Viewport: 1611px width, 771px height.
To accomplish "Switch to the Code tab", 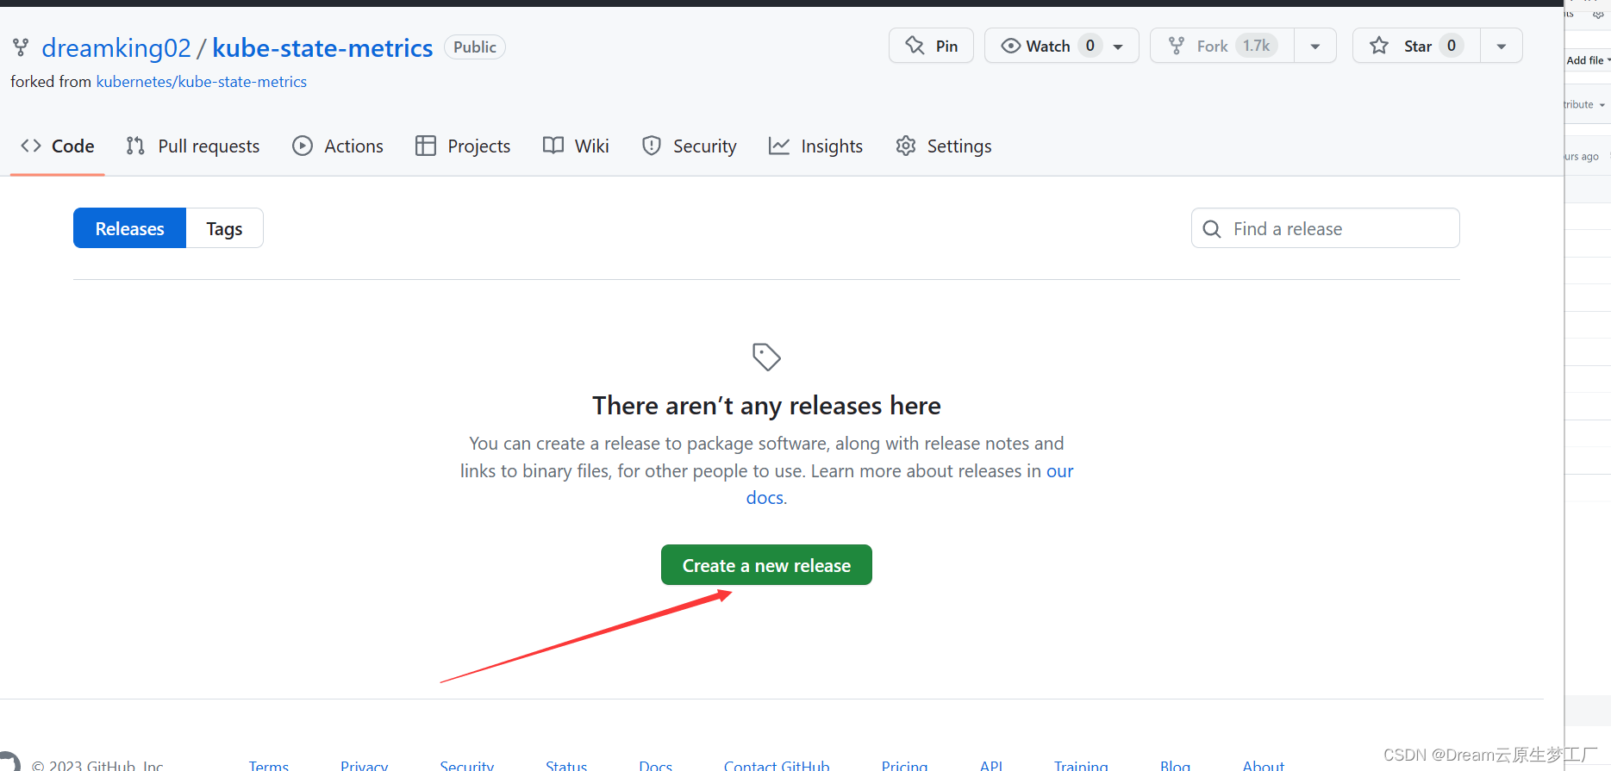I will coord(58,146).
